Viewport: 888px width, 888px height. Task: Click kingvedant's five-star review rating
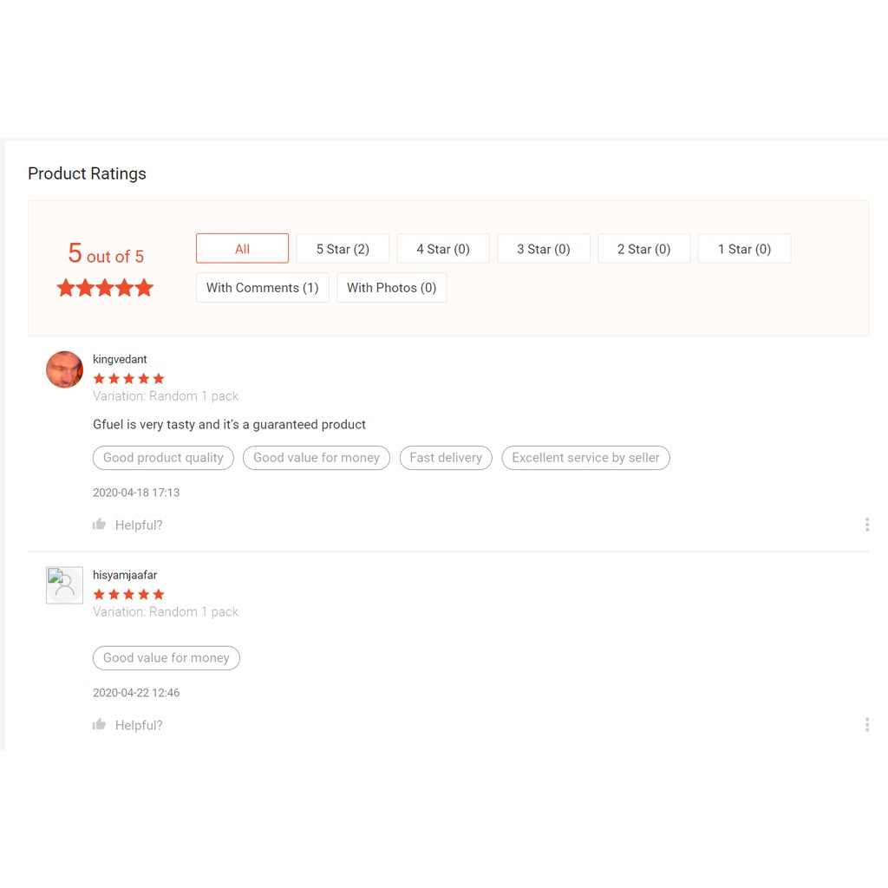pos(128,379)
